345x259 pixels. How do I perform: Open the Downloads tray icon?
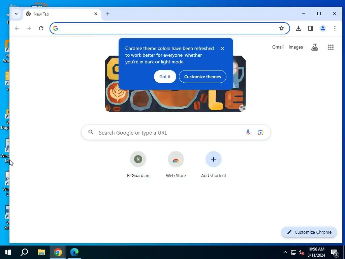(299, 28)
